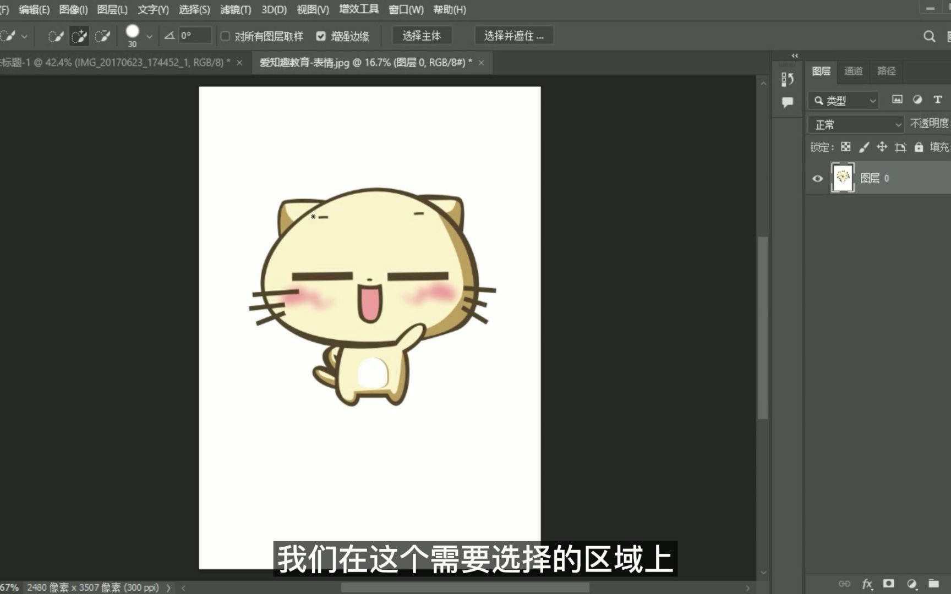Image resolution: width=951 pixels, height=594 pixels.
Task: Open the layer filter 类型 dropdown
Action: coord(843,100)
